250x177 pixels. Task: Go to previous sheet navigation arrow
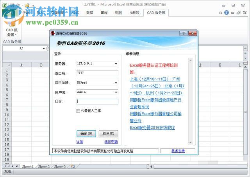click(x=9, y=166)
